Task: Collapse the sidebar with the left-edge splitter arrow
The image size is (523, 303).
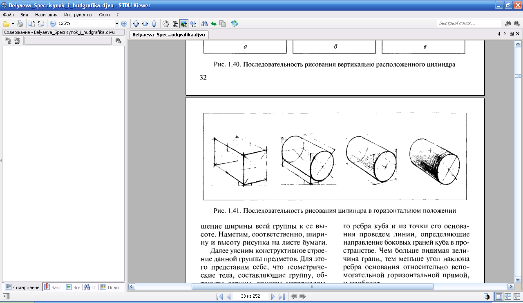Action: (x=1, y=160)
